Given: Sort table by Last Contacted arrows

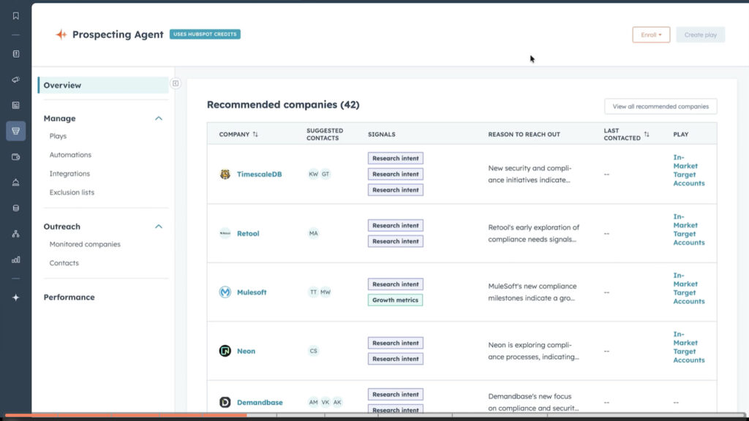Looking at the screenshot, I should click(647, 134).
